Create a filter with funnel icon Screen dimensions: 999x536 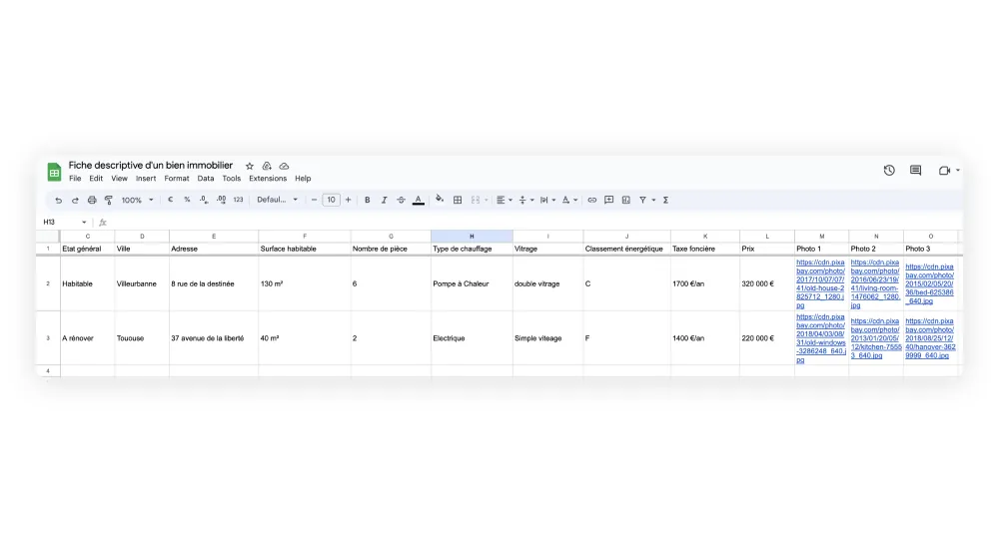pyautogui.click(x=642, y=200)
